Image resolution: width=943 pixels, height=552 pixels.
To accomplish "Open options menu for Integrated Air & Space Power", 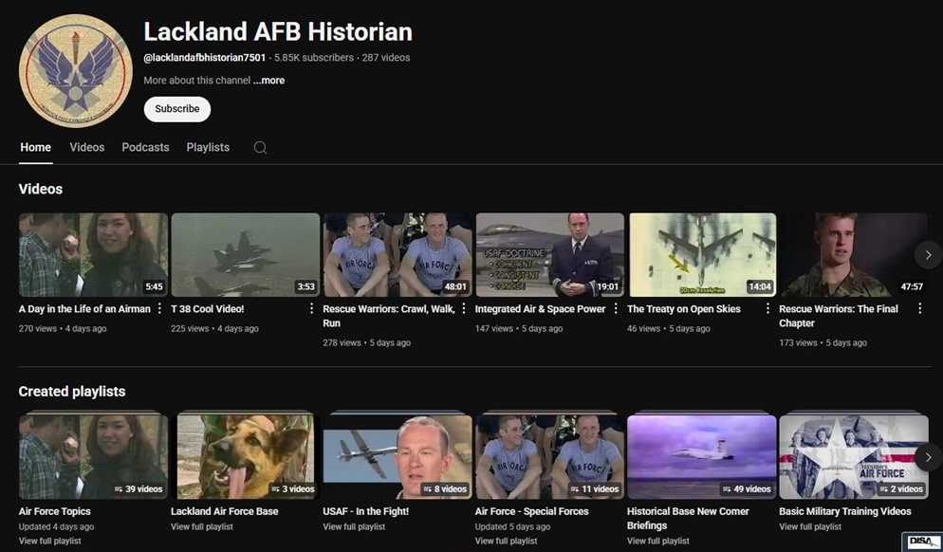I will pos(616,308).
